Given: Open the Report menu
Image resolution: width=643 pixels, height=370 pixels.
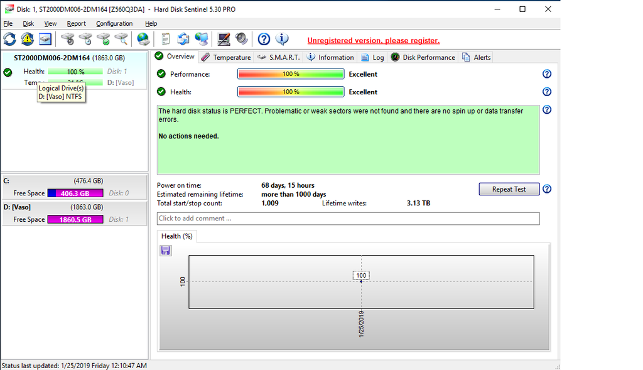Looking at the screenshot, I should (76, 24).
